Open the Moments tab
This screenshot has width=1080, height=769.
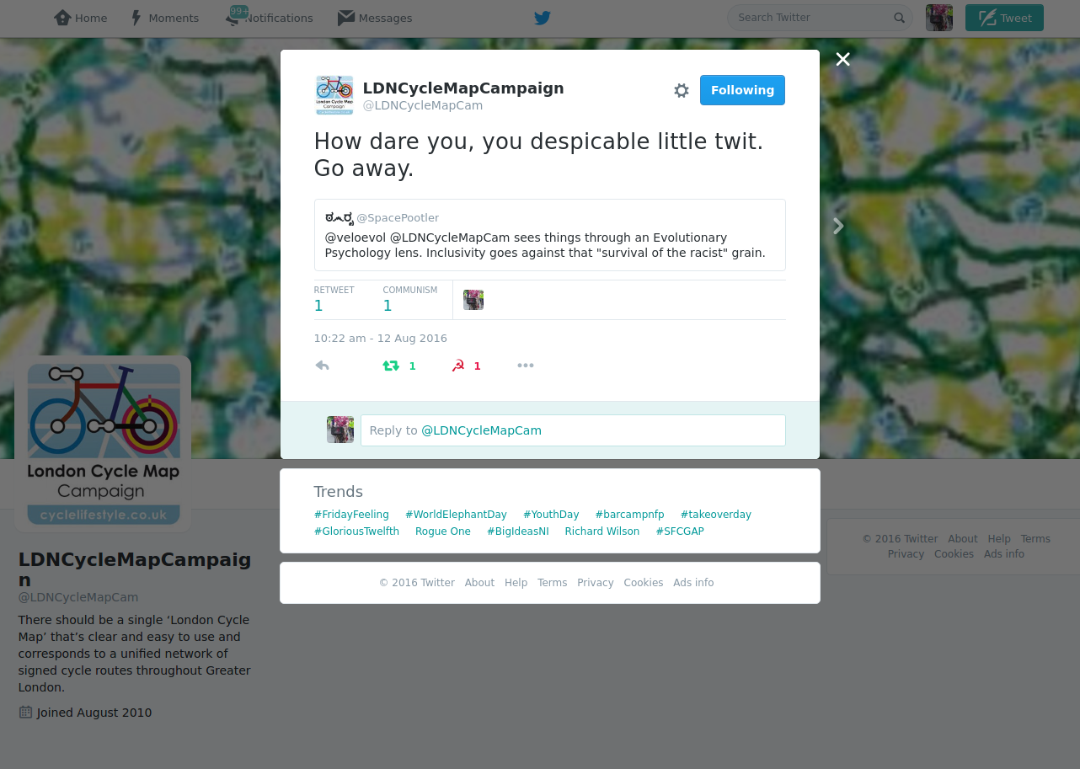coord(164,18)
